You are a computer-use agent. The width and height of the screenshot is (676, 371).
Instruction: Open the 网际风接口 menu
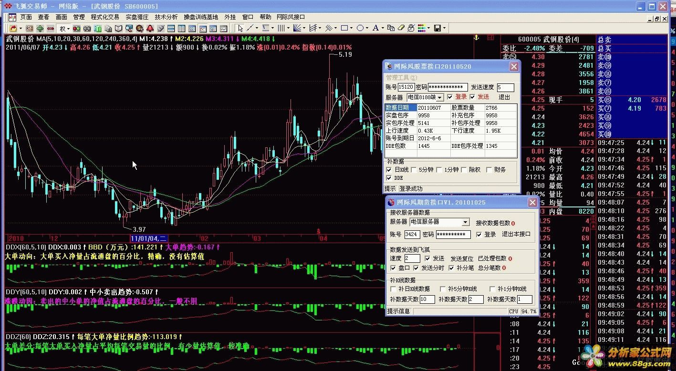291,17
